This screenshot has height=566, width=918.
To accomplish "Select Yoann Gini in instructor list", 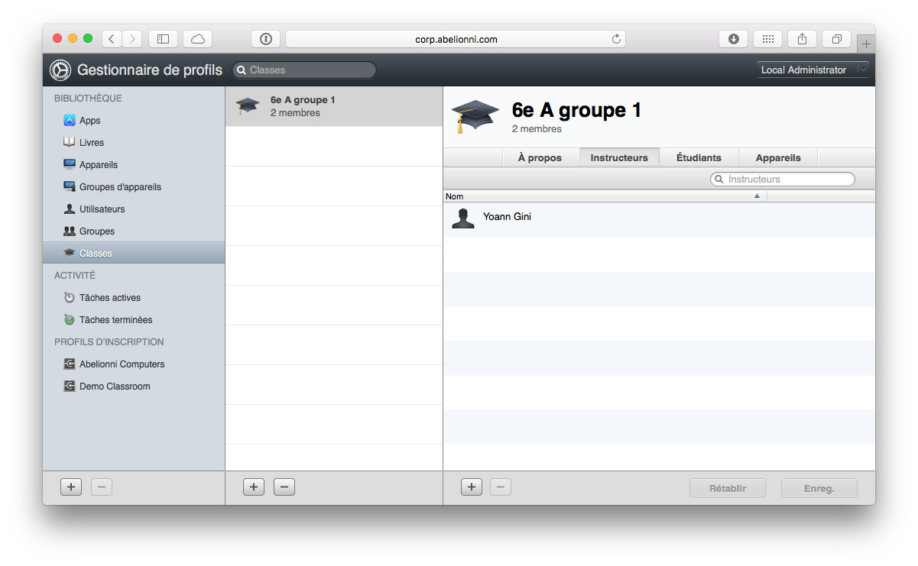I will [507, 217].
